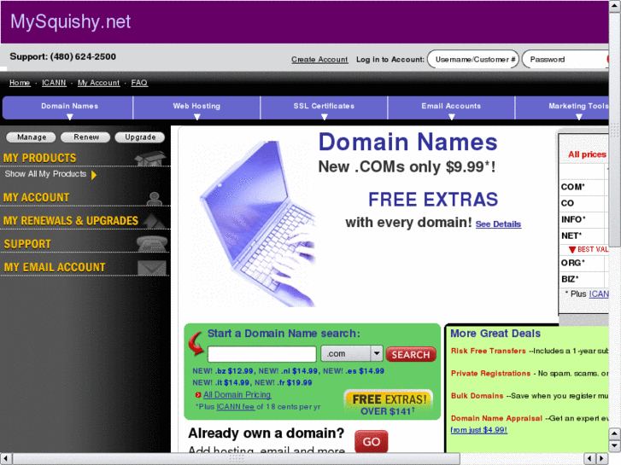Open Bulk Domains deal
Viewport: 621px width, 465px height.
tap(477, 396)
